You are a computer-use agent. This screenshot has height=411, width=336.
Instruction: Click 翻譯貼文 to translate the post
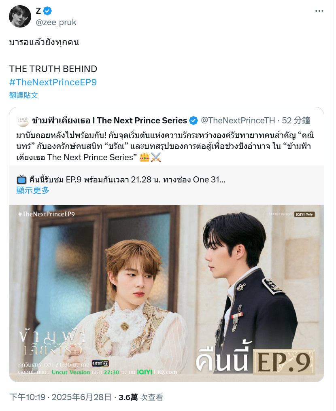coord(23,95)
